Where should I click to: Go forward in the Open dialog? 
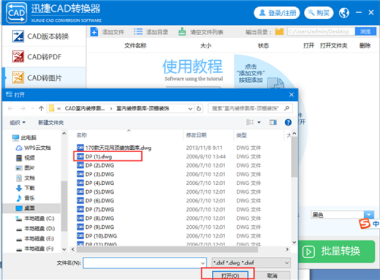23,108
